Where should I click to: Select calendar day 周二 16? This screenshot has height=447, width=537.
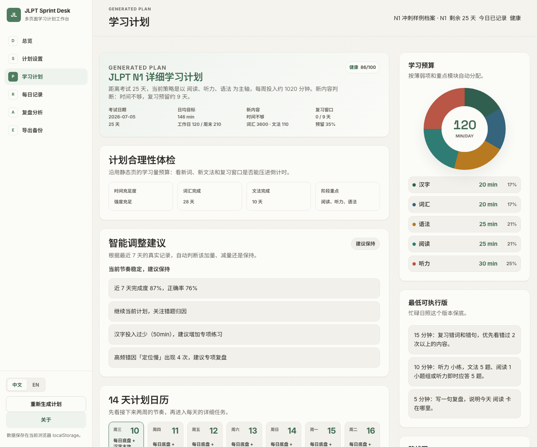(362, 434)
